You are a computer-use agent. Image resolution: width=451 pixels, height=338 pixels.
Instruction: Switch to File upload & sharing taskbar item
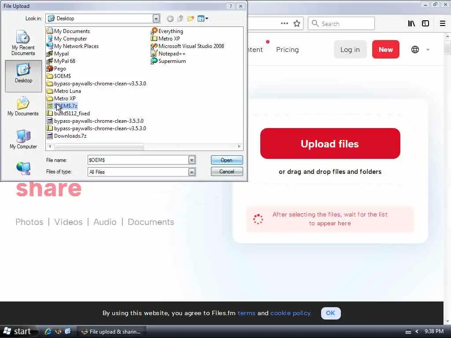(112, 332)
